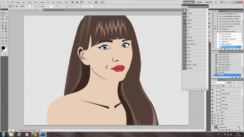Viewport: 244px width, 137px height.
Task: Choose Add to selection mode
Action: (x=12, y=6)
